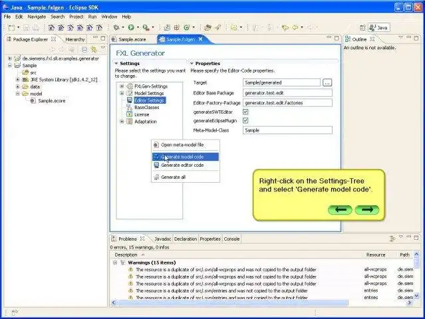This screenshot has width=425, height=319.
Task: Expand the JRE System Library node
Action: pos(17,80)
